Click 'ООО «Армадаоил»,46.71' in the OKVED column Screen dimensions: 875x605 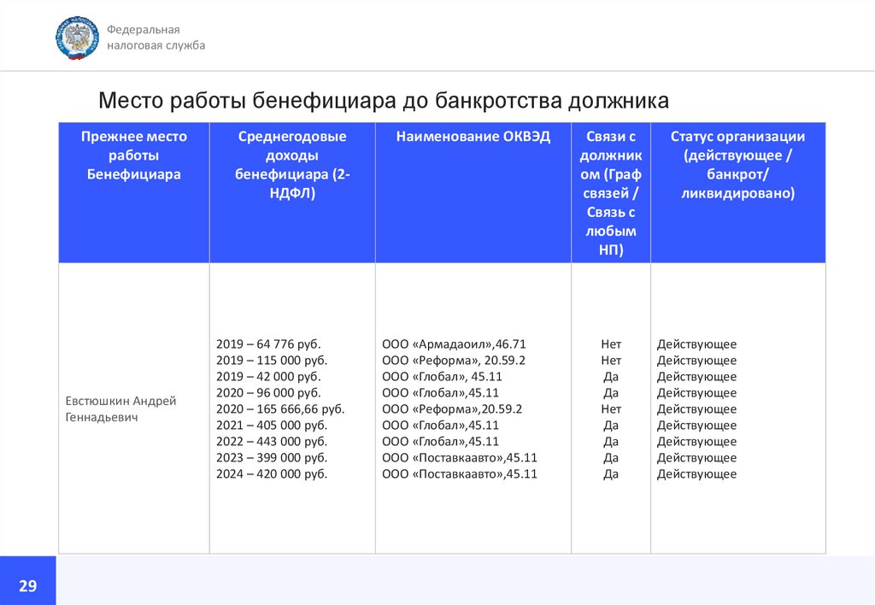click(454, 344)
